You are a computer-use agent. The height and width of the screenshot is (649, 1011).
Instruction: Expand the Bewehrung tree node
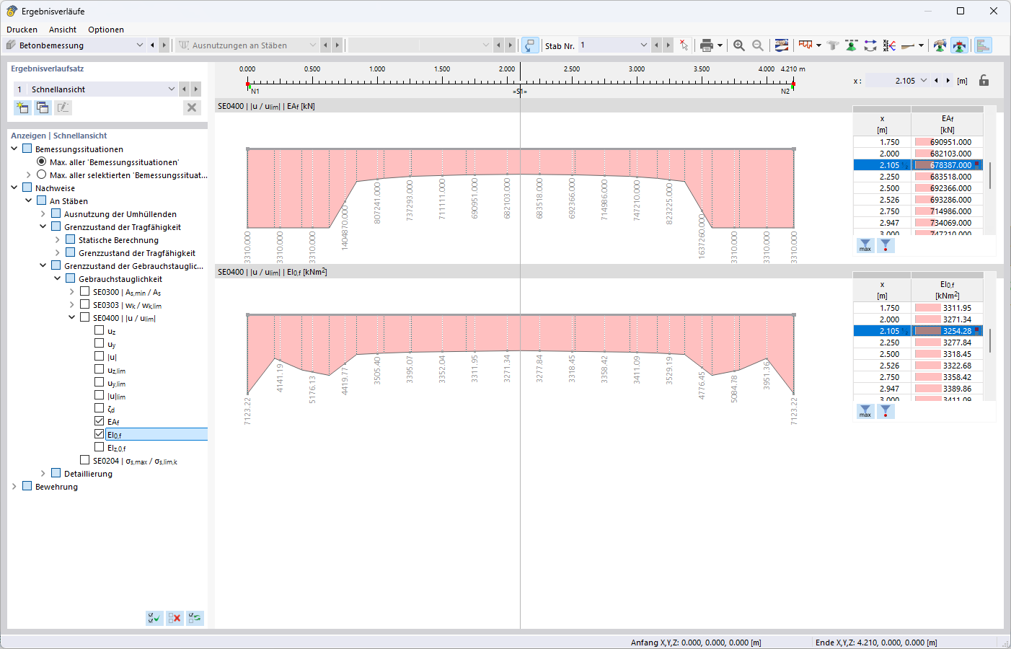click(x=13, y=486)
